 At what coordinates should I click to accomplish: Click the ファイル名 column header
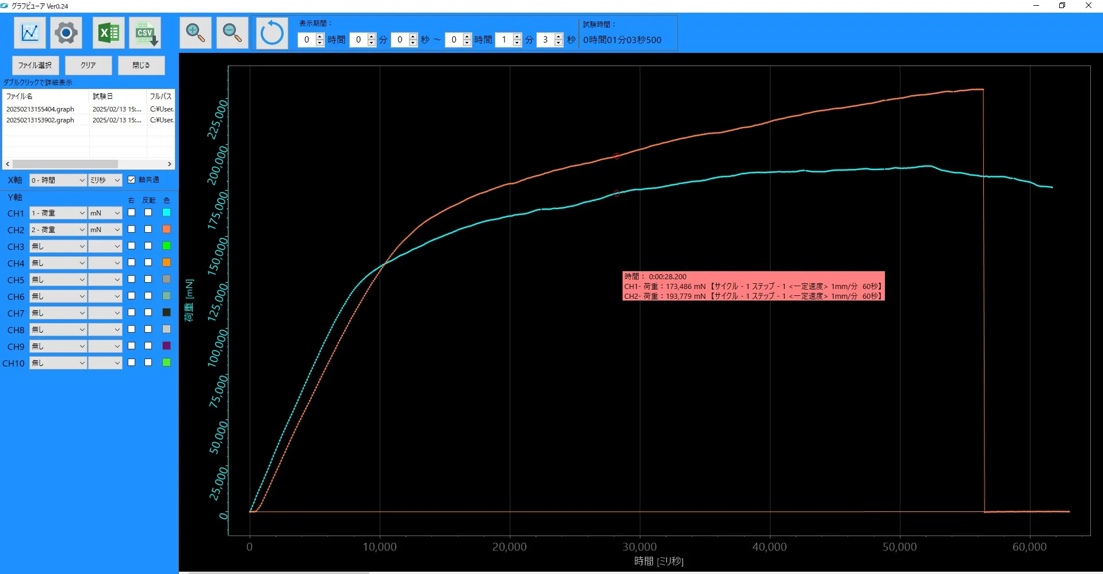(46, 97)
